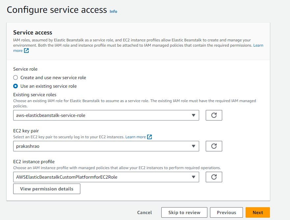The image size is (290, 220).
Task: Click the external link icon after 'Learn more' in description
Action: [27, 51]
